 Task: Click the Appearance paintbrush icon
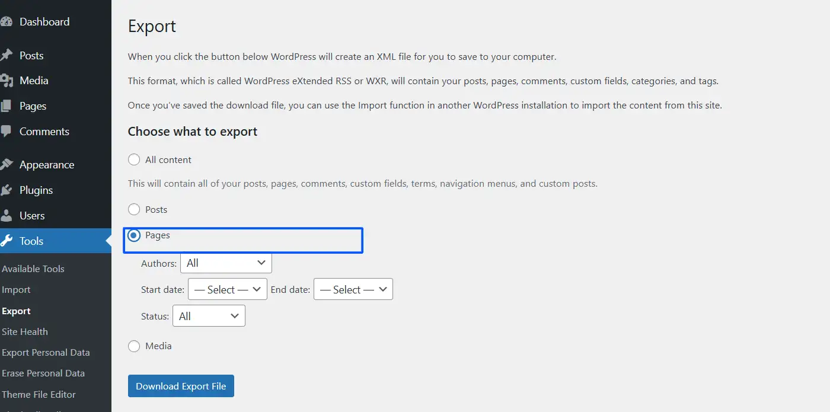pyautogui.click(x=7, y=165)
